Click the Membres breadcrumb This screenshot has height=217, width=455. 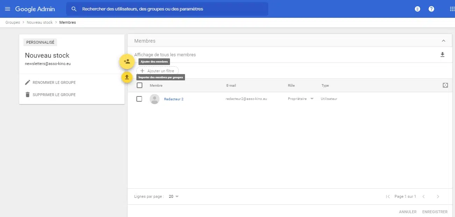pyautogui.click(x=67, y=22)
